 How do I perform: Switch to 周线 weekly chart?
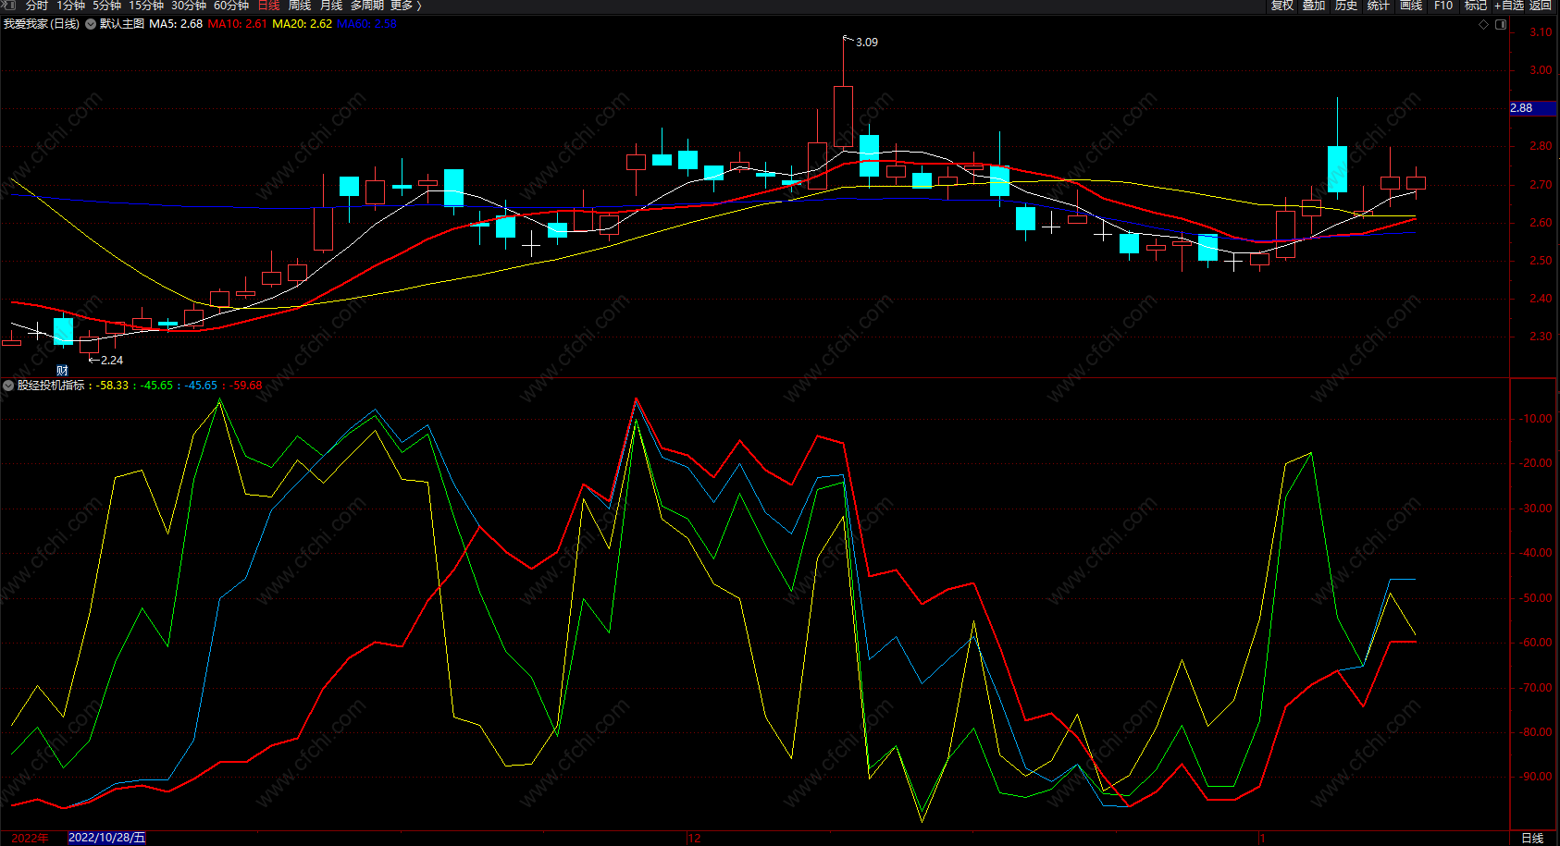coord(300,6)
